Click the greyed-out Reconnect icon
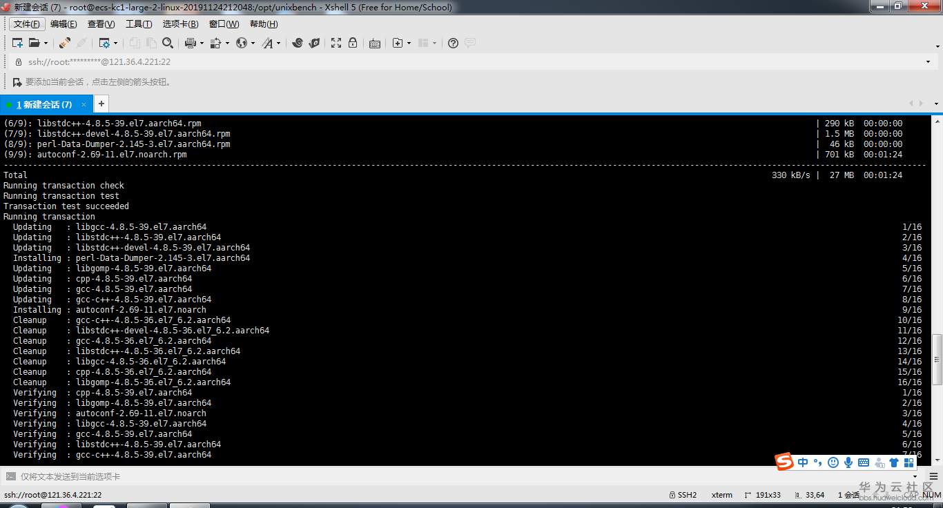The width and height of the screenshot is (943, 508). 81,43
